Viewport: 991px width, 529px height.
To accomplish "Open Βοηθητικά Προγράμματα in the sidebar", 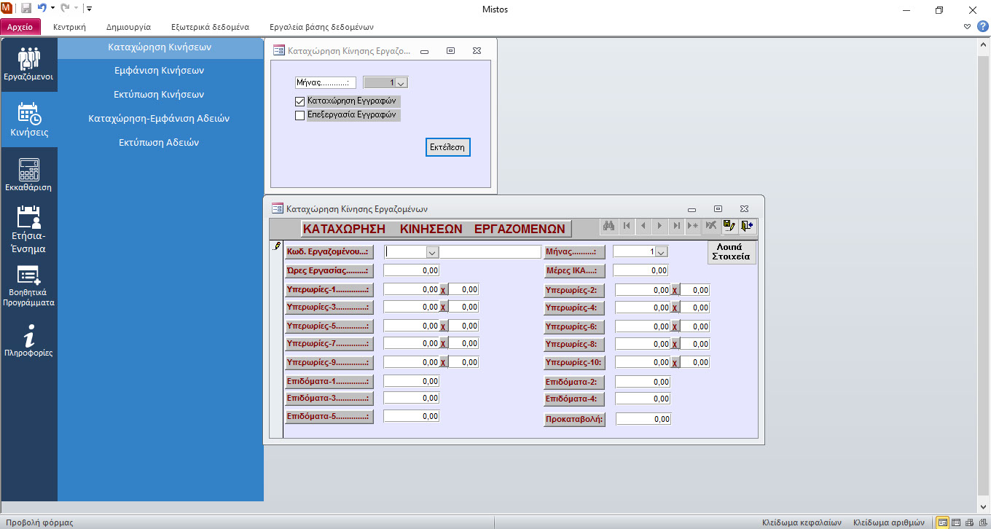I will (x=28, y=286).
